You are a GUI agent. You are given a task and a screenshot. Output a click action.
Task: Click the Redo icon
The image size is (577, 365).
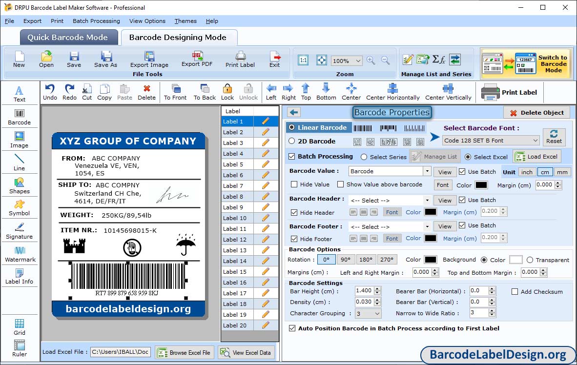point(69,92)
